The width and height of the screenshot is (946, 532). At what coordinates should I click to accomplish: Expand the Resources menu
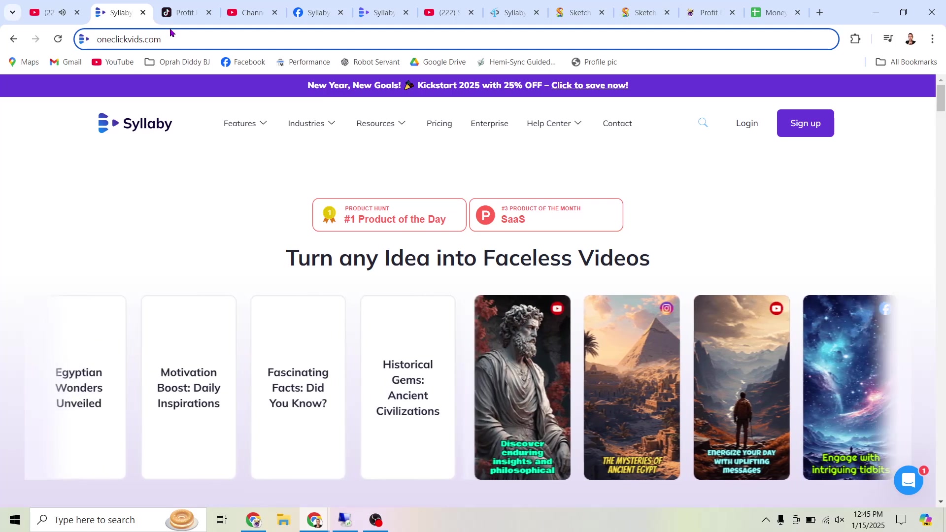pyautogui.click(x=381, y=123)
